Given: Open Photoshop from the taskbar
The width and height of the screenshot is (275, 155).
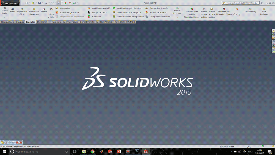Looking at the screenshot, I should pyautogui.click(x=137, y=151).
